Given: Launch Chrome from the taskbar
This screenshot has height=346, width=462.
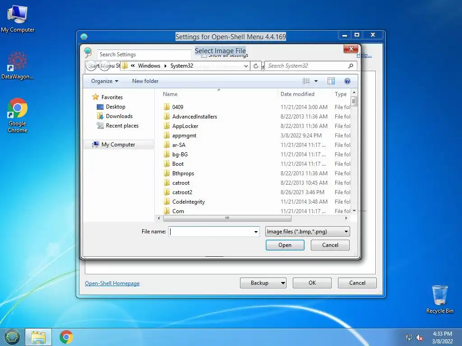Looking at the screenshot, I should pyautogui.click(x=66, y=337).
